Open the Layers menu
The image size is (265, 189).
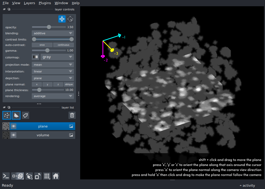pyautogui.click(x=29, y=3)
